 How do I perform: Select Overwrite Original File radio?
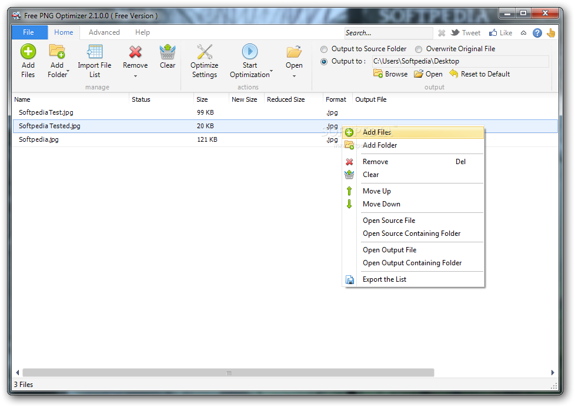click(419, 49)
